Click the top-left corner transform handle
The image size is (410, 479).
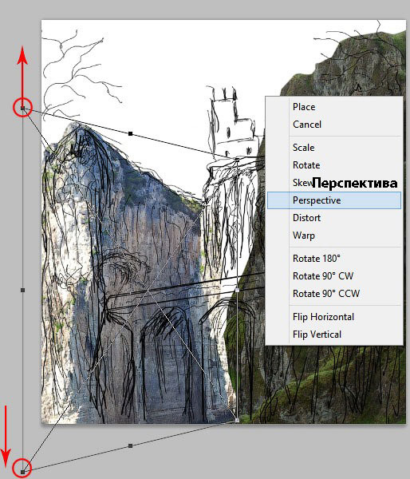(x=22, y=108)
